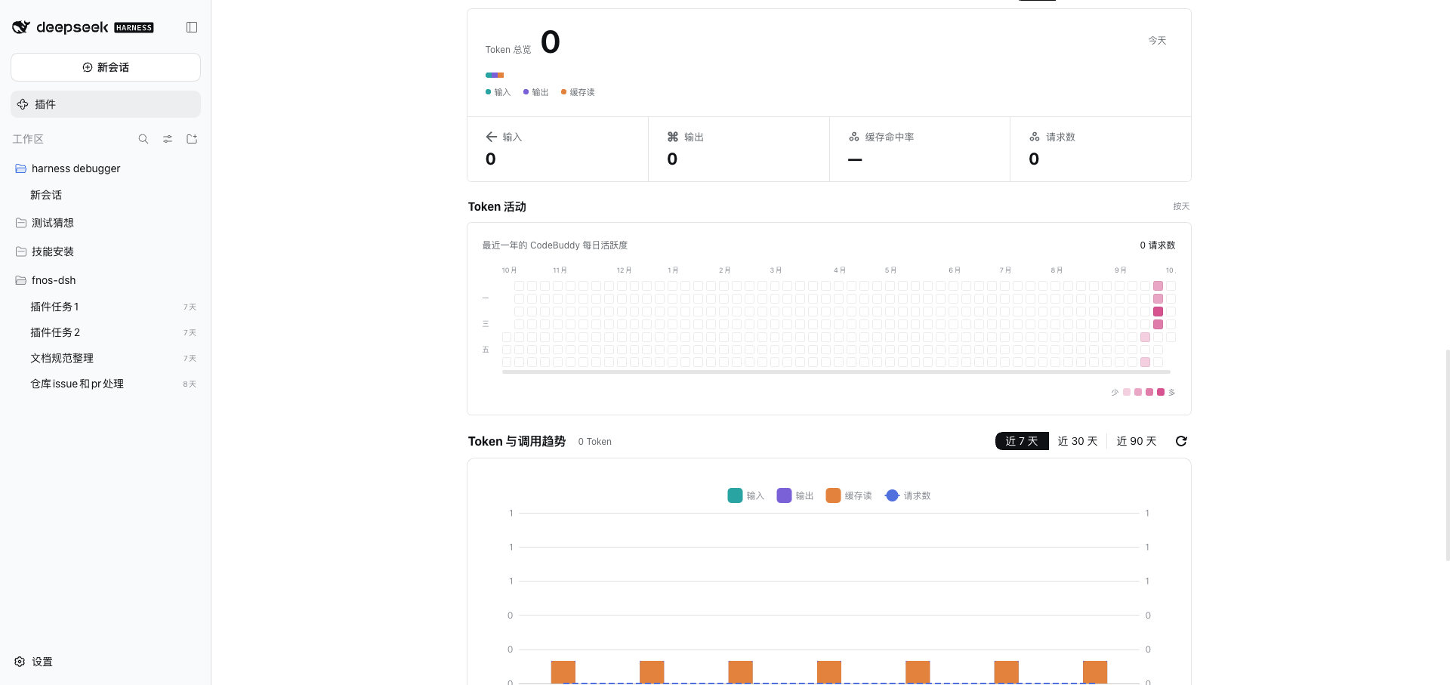Screen dimensions: 1450x685
Task: Select the 近 7 天 tab
Action: coord(1022,441)
